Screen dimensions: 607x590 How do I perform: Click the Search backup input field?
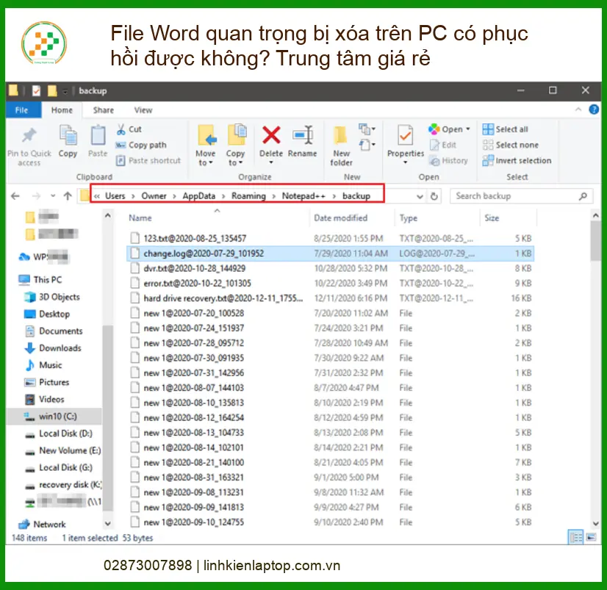coord(514,196)
